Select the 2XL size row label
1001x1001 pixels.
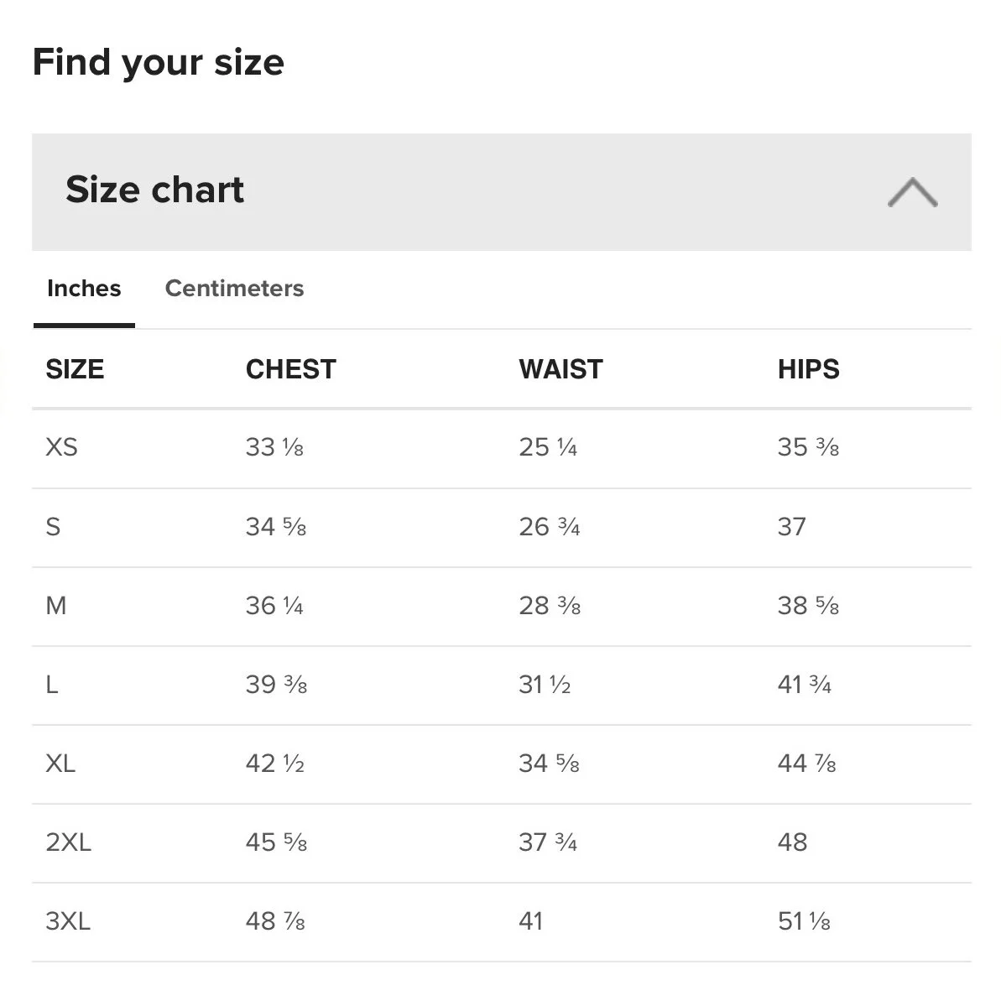point(68,842)
